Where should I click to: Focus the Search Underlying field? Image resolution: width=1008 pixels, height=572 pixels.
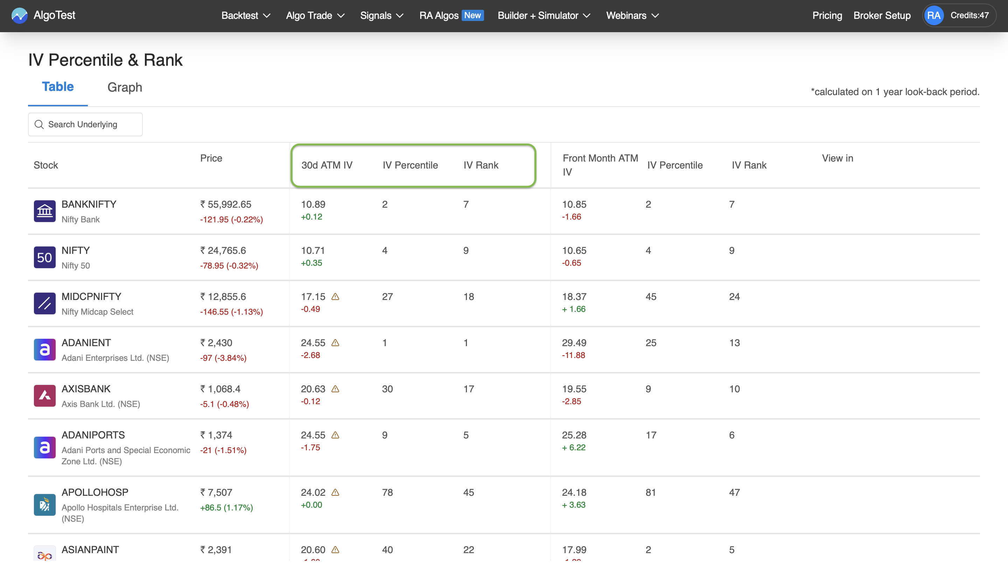[85, 124]
